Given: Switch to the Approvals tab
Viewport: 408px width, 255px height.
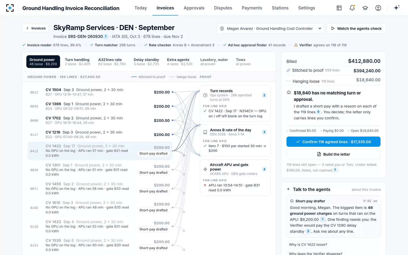Looking at the screenshot, I should pyautogui.click(x=194, y=8).
